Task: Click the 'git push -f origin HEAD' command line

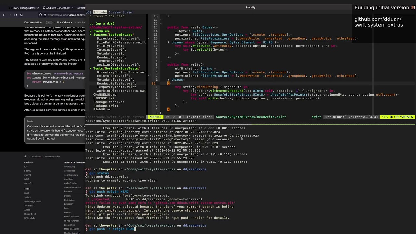Action: point(112,229)
